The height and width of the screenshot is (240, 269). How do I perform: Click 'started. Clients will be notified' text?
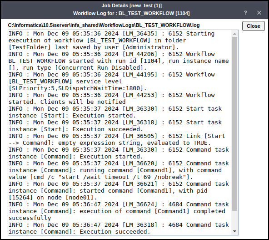point(67,102)
